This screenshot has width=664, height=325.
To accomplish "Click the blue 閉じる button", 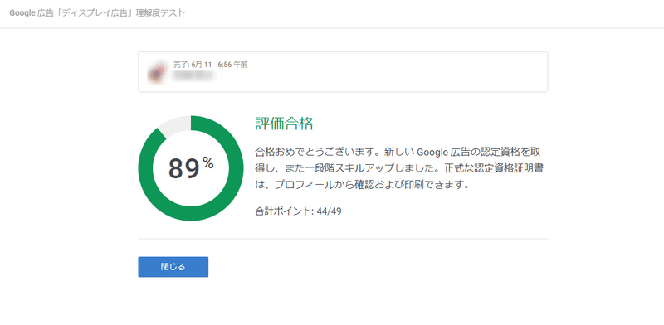I will click(x=173, y=267).
